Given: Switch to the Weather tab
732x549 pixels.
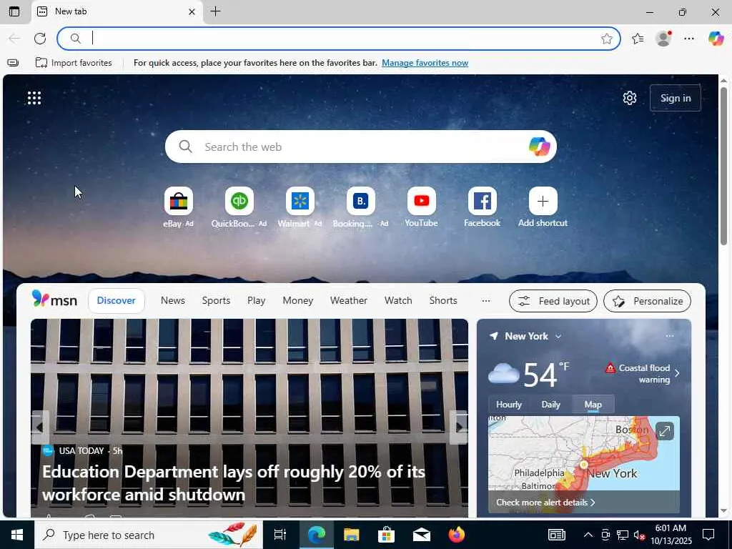Looking at the screenshot, I should (349, 301).
